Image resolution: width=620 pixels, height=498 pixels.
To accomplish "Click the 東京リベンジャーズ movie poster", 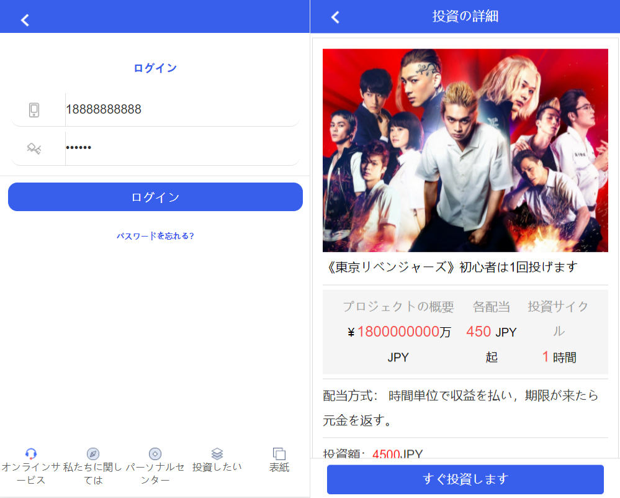I will pyautogui.click(x=465, y=150).
